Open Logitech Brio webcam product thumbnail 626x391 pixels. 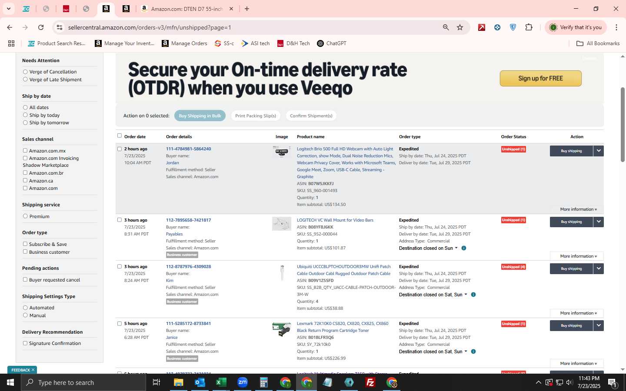tap(282, 152)
